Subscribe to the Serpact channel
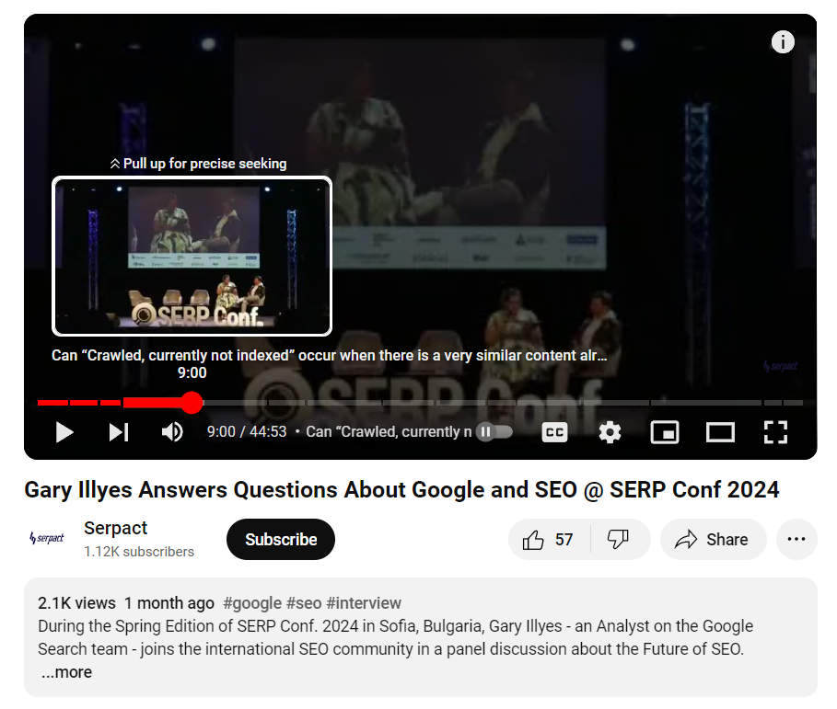Viewport: 837px width, 709px height. pos(281,540)
